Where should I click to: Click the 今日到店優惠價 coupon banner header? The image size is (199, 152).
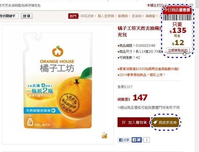pos(177,10)
